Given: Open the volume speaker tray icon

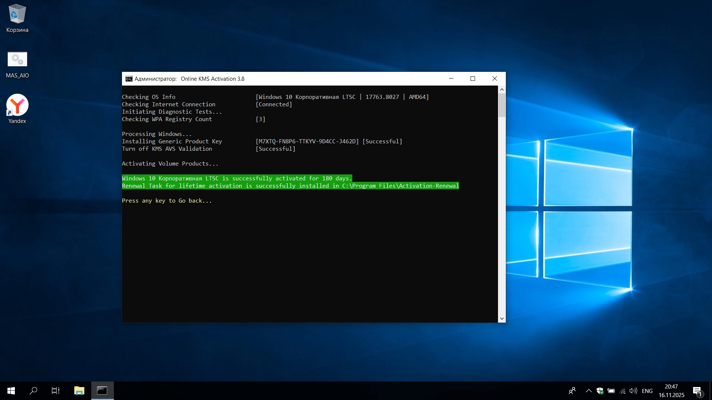Looking at the screenshot, I should pyautogui.click(x=633, y=391).
